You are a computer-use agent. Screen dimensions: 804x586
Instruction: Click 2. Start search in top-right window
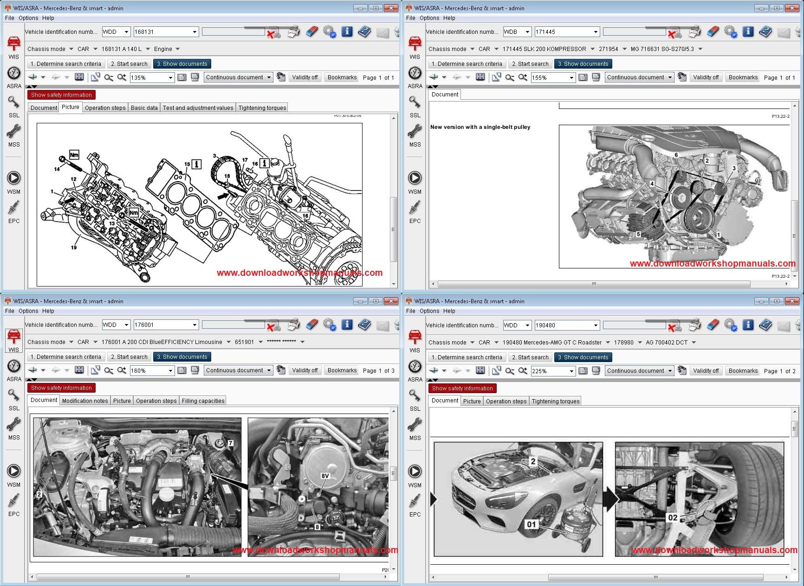pos(530,64)
